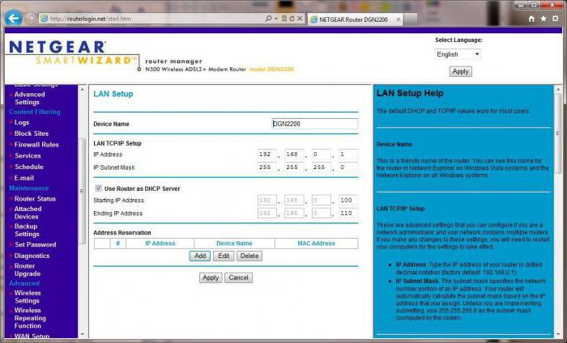Click the Add button under Address Reservation
The width and height of the screenshot is (567, 343).
(x=199, y=256)
